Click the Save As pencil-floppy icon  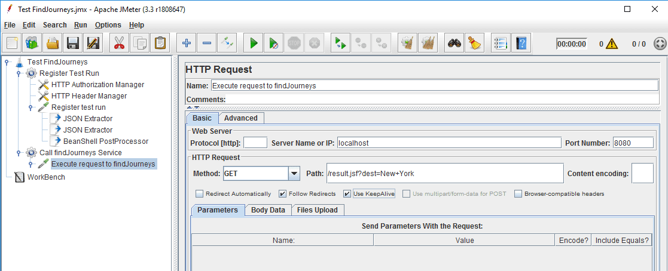point(93,43)
